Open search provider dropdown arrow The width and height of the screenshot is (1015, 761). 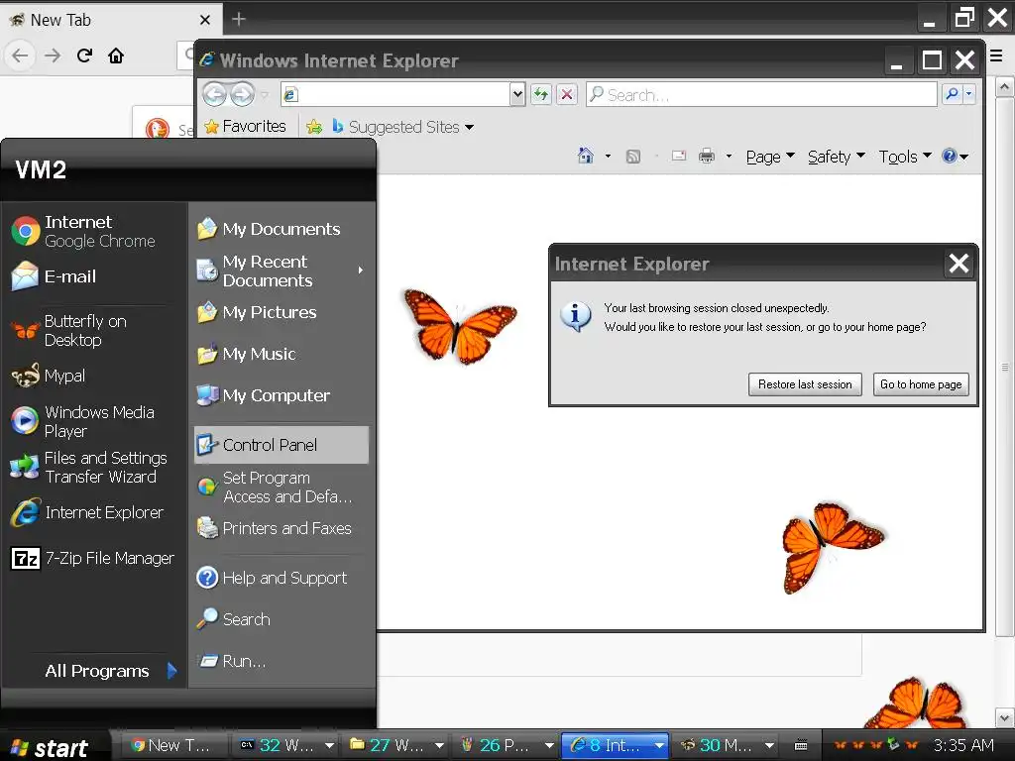[968, 94]
